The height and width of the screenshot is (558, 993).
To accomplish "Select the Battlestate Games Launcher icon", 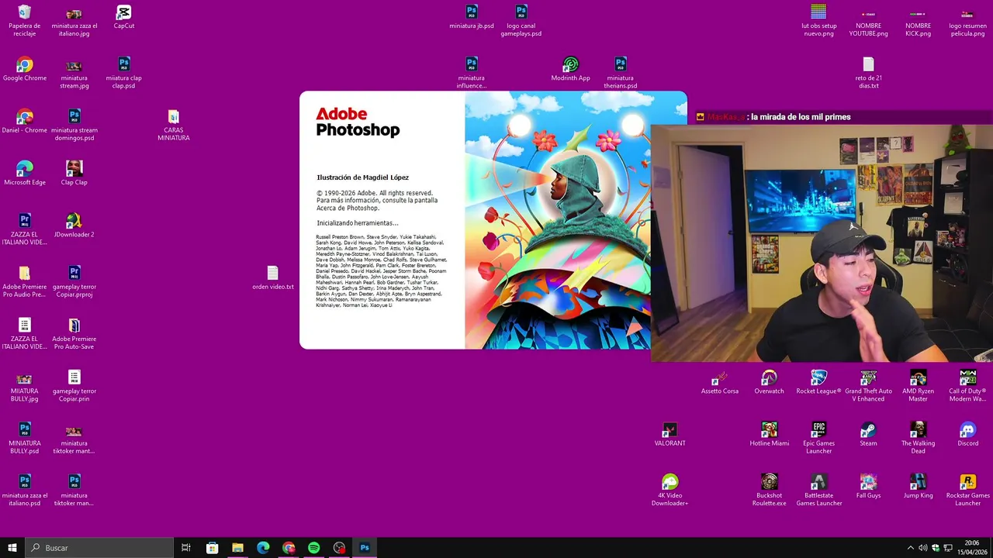I will [819, 491].
